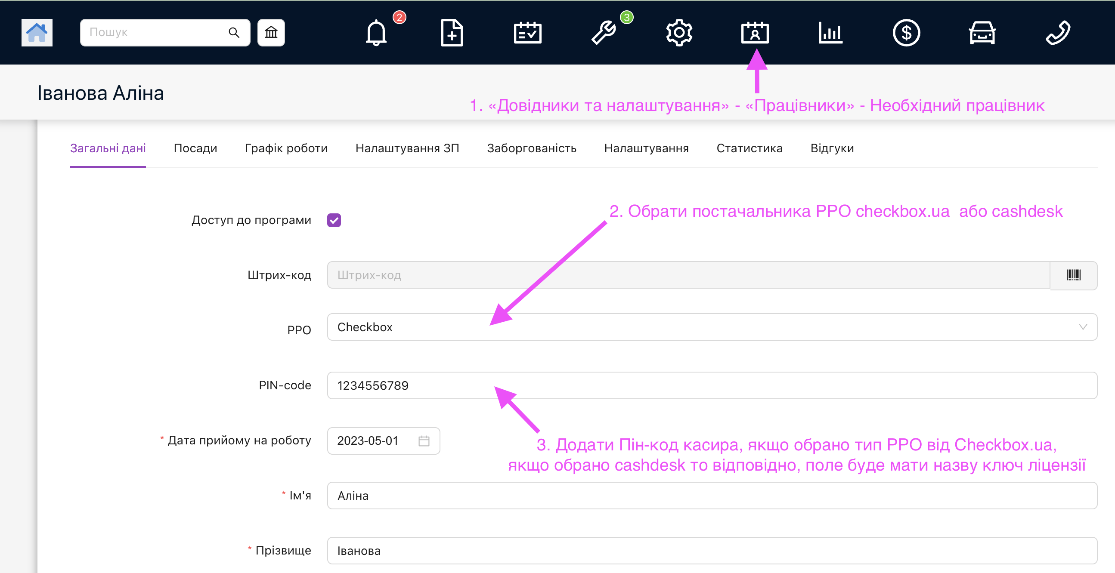Click the bank building button near search
This screenshot has height=573, width=1115.
coord(271,32)
